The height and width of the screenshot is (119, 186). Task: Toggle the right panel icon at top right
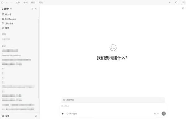coord(183,8)
